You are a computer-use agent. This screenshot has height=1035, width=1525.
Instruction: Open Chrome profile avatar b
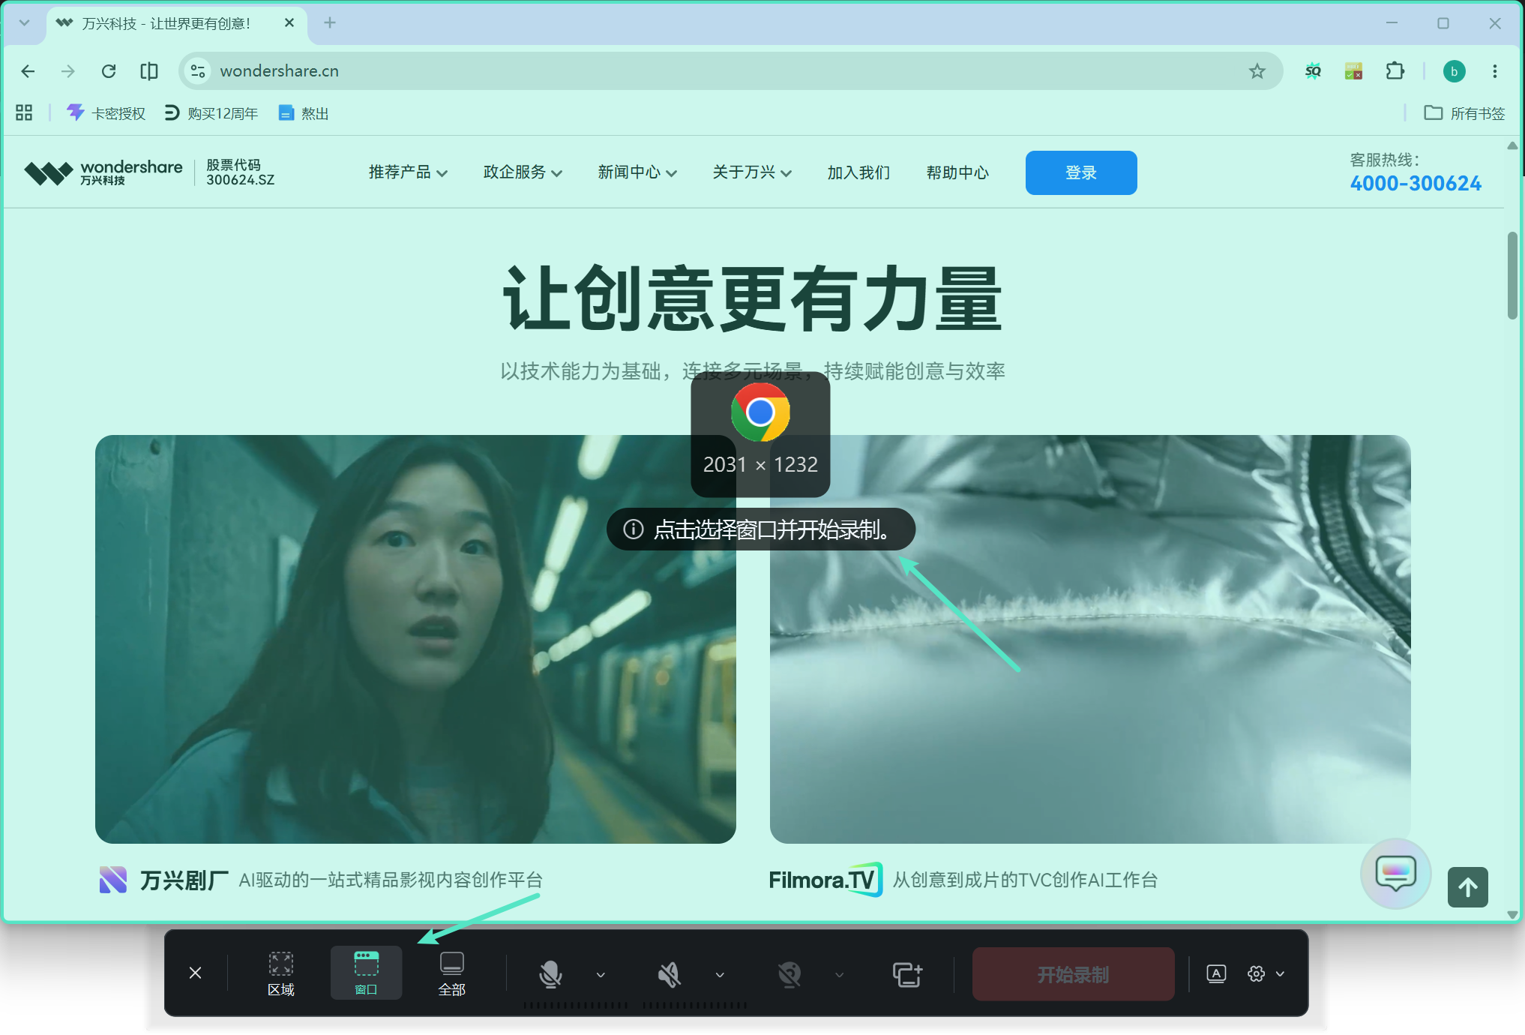click(1454, 71)
